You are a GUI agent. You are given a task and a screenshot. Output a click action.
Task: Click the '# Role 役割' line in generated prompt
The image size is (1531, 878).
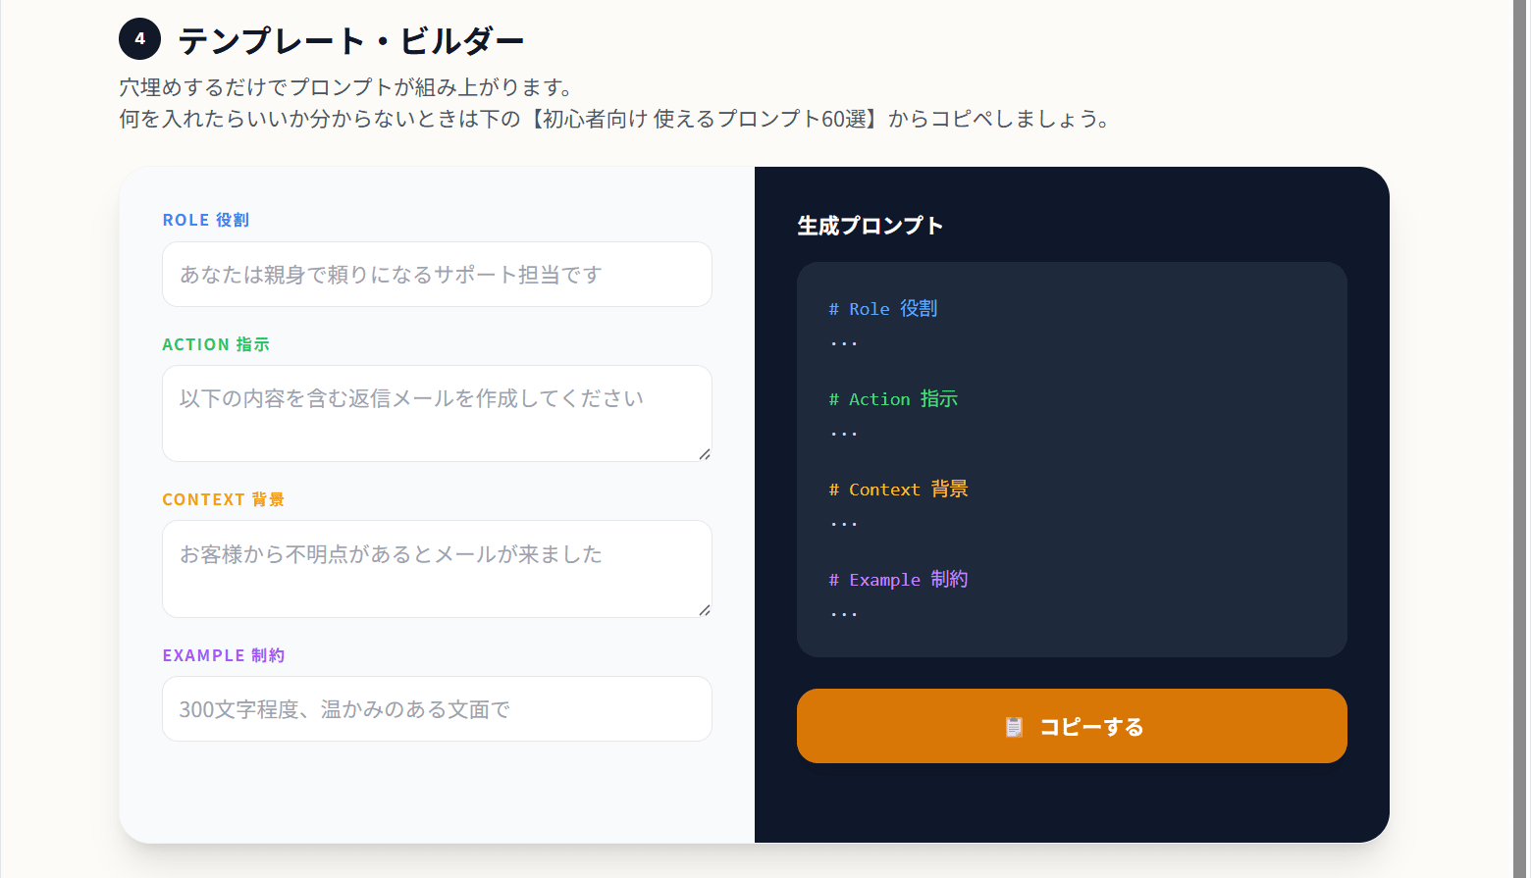[883, 309]
